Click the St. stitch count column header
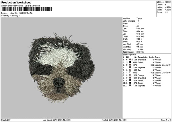This screenshot has height=122, width=172. click(x=136, y=57)
